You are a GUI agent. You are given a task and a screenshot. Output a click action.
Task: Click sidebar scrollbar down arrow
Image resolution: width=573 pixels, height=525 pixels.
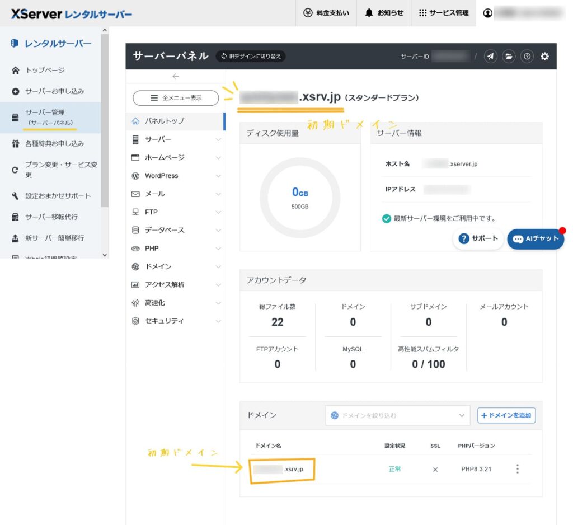click(105, 255)
